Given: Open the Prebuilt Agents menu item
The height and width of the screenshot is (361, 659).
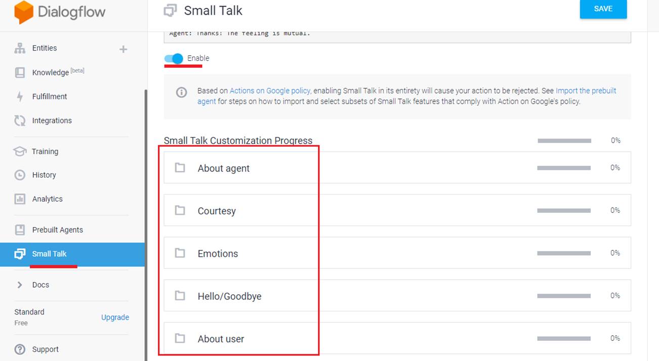Looking at the screenshot, I should (x=57, y=230).
